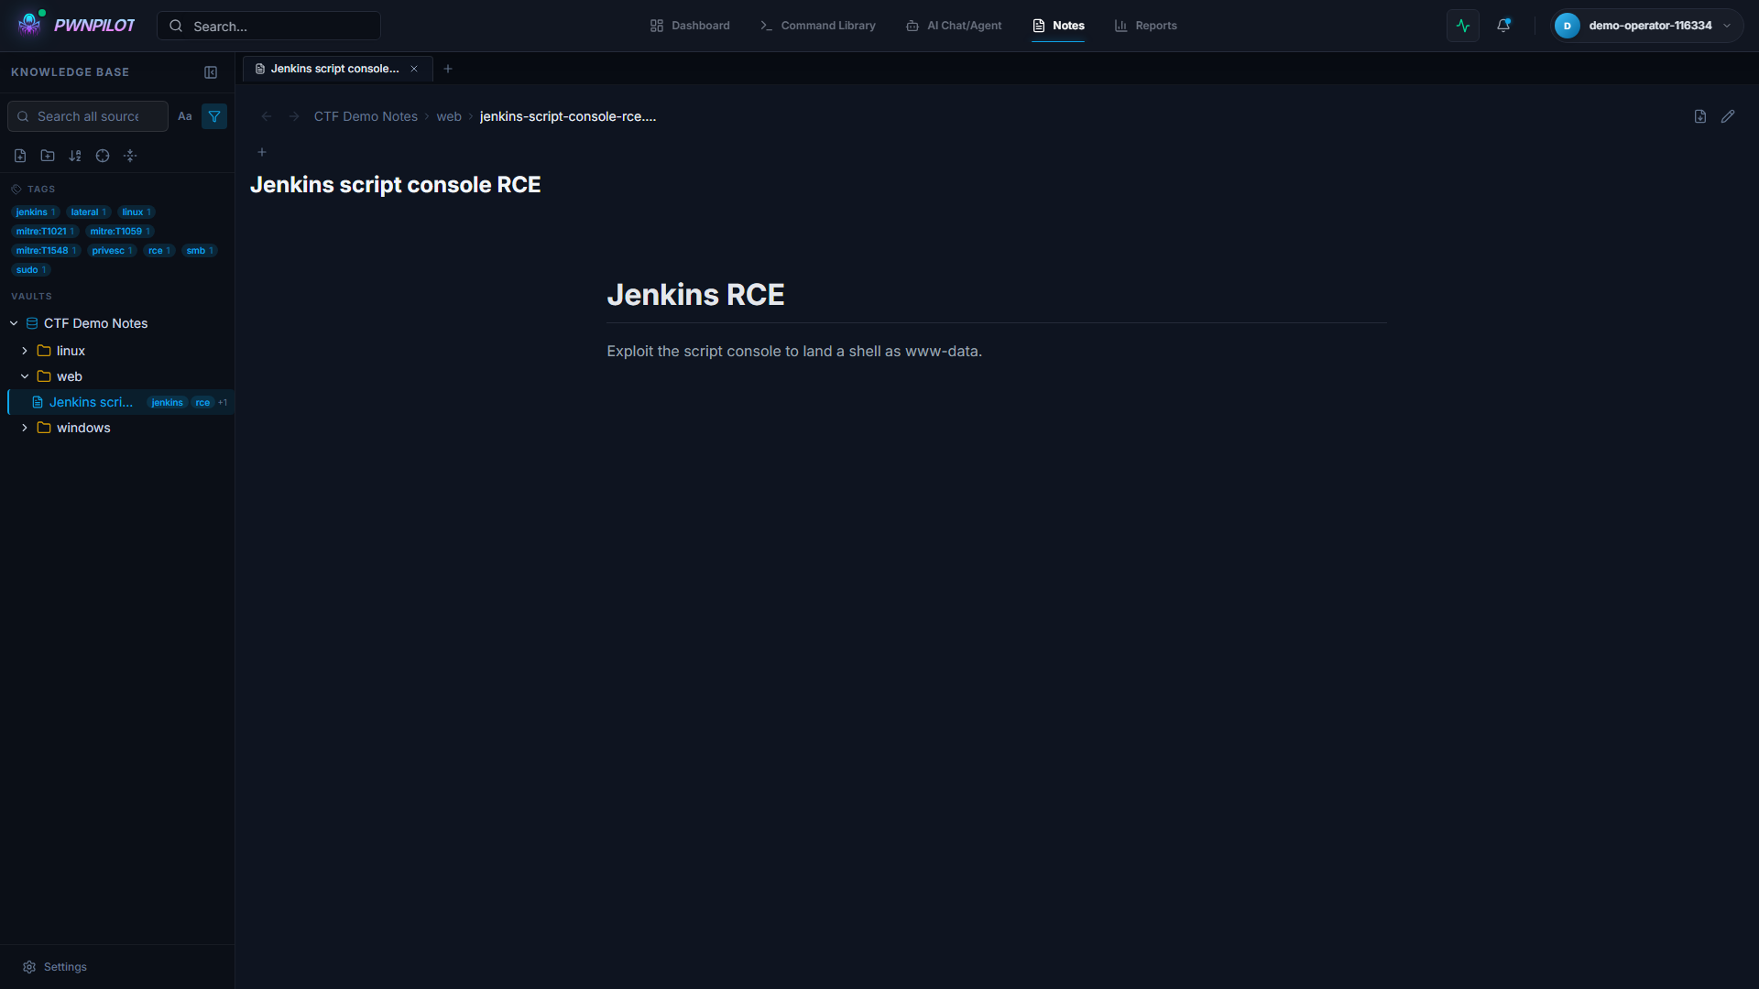Select the Jenkins scri... note in tree
Screen dimensions: 1759x989
pyautogui.click(x=121, y=402)
